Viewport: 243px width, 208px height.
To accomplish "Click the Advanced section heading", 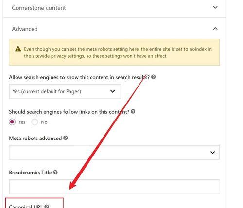I will point(25,29).
